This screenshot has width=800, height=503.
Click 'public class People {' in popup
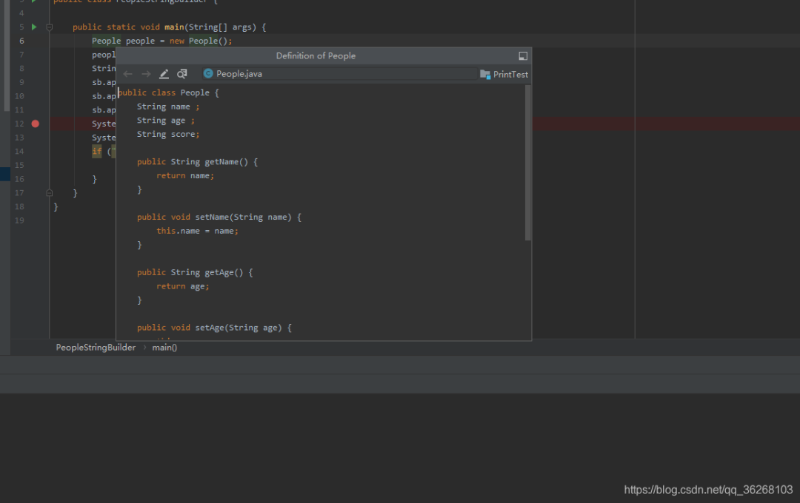[x=168, y=92]
